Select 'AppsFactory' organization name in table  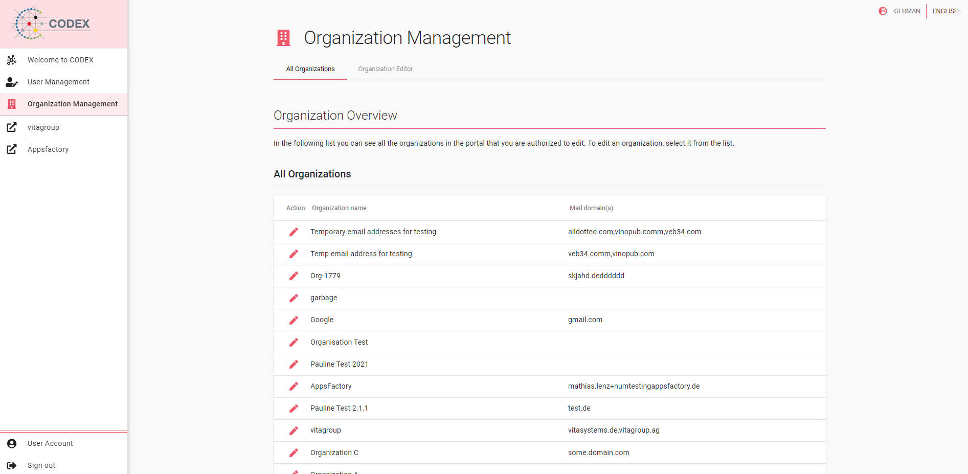(331, 386)
